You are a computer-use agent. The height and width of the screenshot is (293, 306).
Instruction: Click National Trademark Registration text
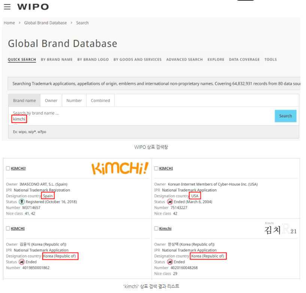pos(42,190)
